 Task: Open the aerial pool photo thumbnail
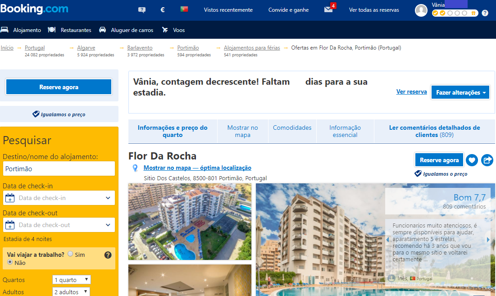click(190, 222)
